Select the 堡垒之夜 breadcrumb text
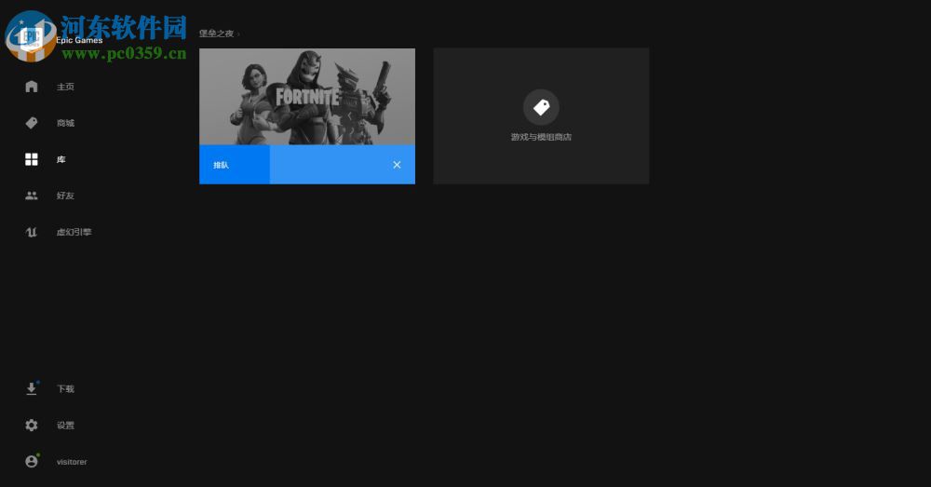The height and width of the screenshot is (487, 931). coord(216,34)
